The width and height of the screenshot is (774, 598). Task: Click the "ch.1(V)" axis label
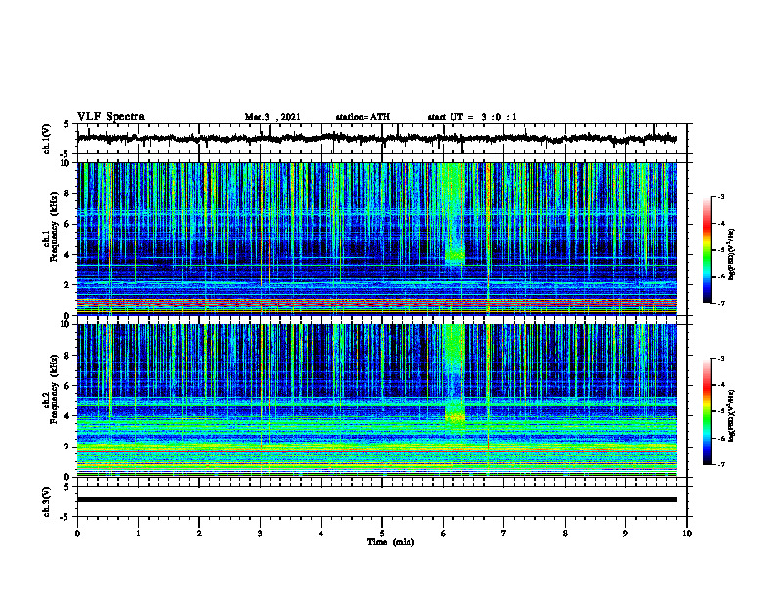coord(47,139)
